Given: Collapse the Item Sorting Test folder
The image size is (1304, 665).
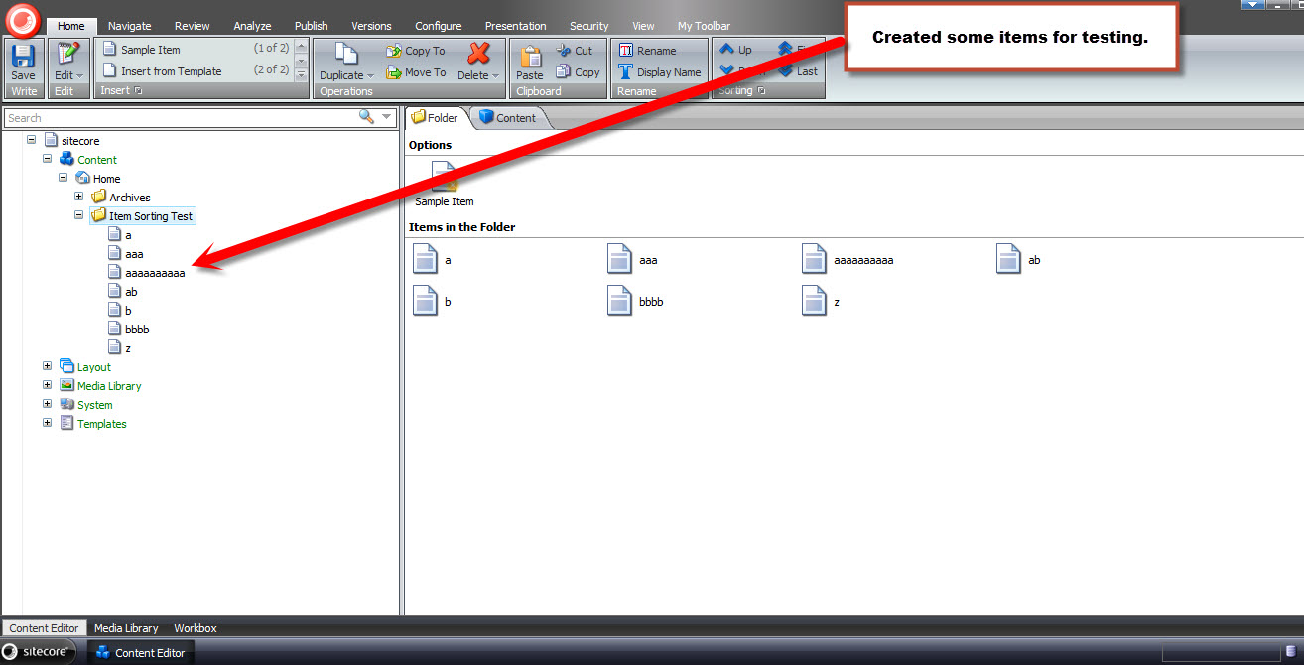Looking at the screenshot, I should 79,215.
